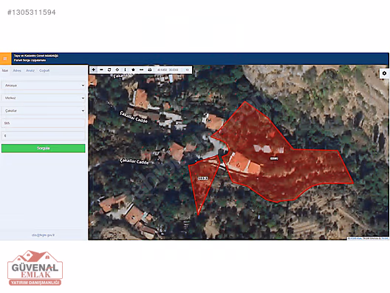Click the block number field showing 565
The height and width of the screenshot is (293, 390).
tap(44, 124)
